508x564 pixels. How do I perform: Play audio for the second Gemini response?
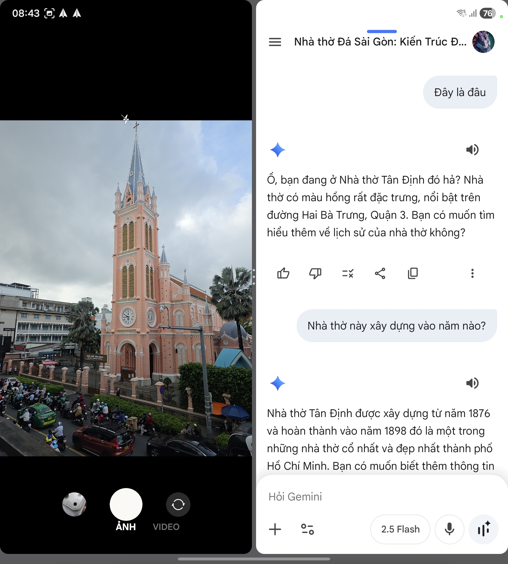(x=472, y=383)
